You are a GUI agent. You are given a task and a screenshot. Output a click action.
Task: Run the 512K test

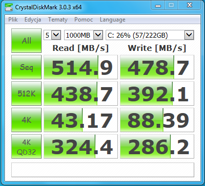(26, 93)
